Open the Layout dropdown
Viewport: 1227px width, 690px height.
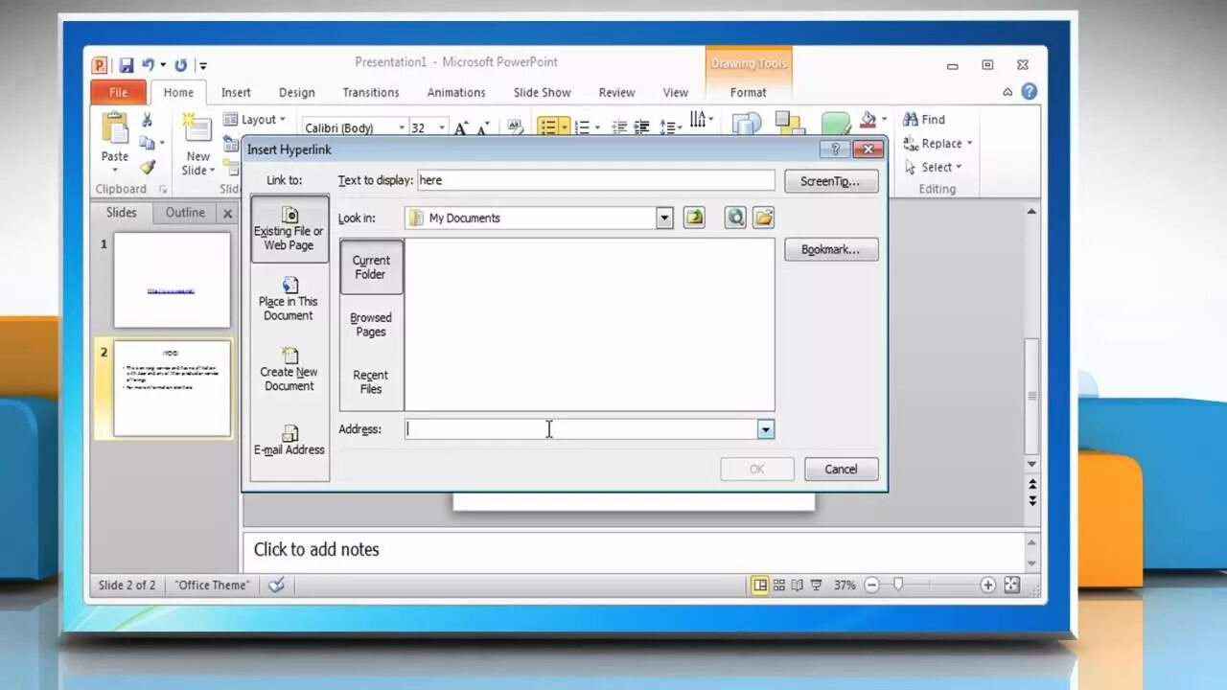pos(255,119)
